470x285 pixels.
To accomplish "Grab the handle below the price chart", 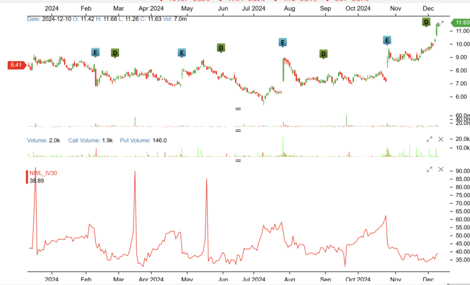I will pyautogui.click(x=238, y=109).
